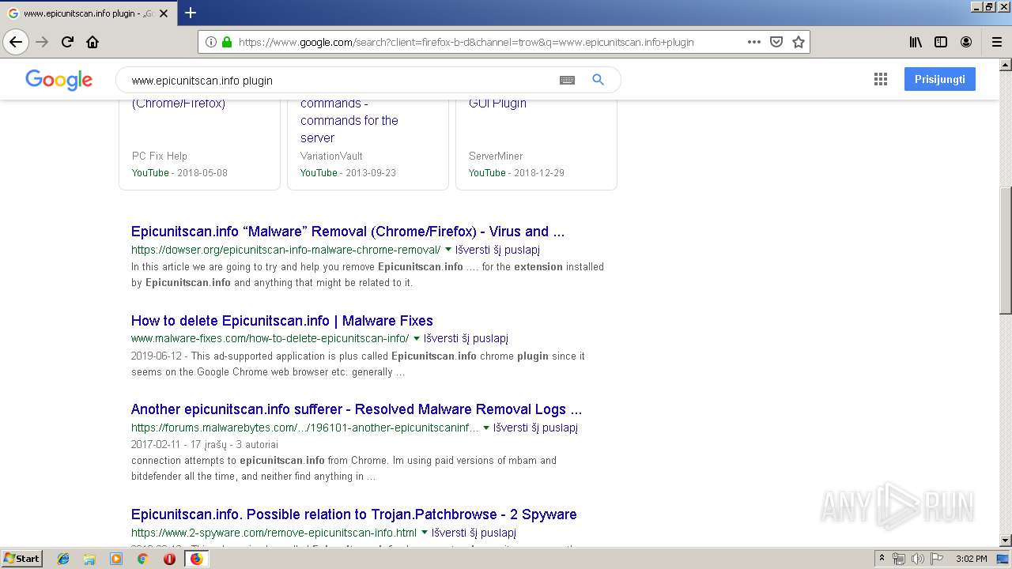Open the media player taskbar icon
Viewport: 1012px width, 569px height.
tap(116, 559)
